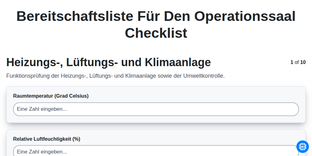Screen dimensions: 312x156
Task: Click the '(%)' unit text
Action: 76,139
